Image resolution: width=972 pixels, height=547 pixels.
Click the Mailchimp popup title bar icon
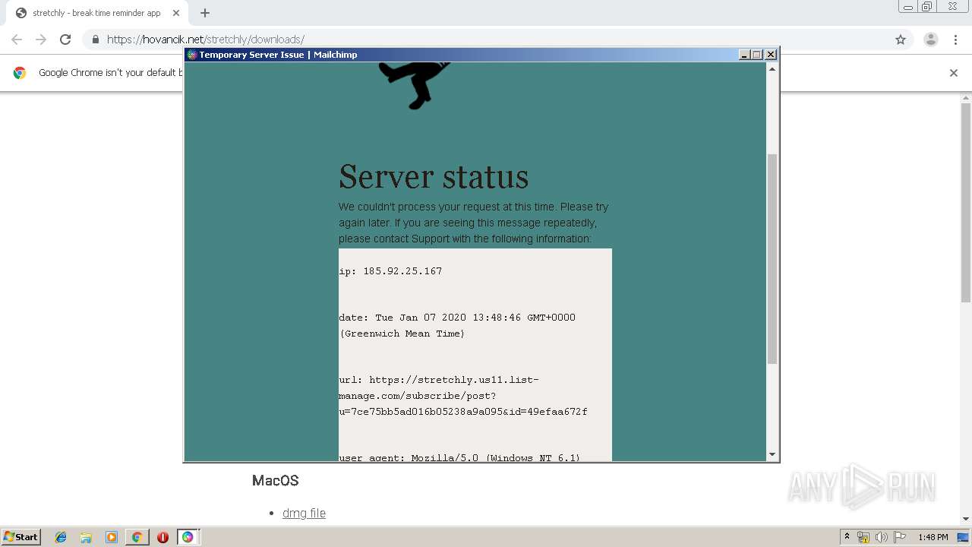coord(192,55)
